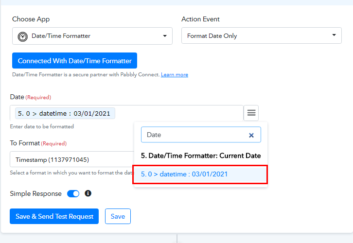The height and width of the screenshot is (243, 353).
Task: Open the Learn more link
Action: tap(175, 75)
